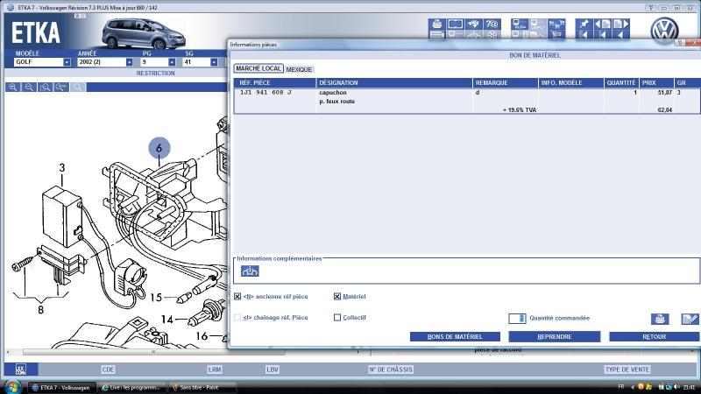Click the N° DE CHÂSSIS button
The width and height of the screenshot is (701, 394).
pos(391,369)
